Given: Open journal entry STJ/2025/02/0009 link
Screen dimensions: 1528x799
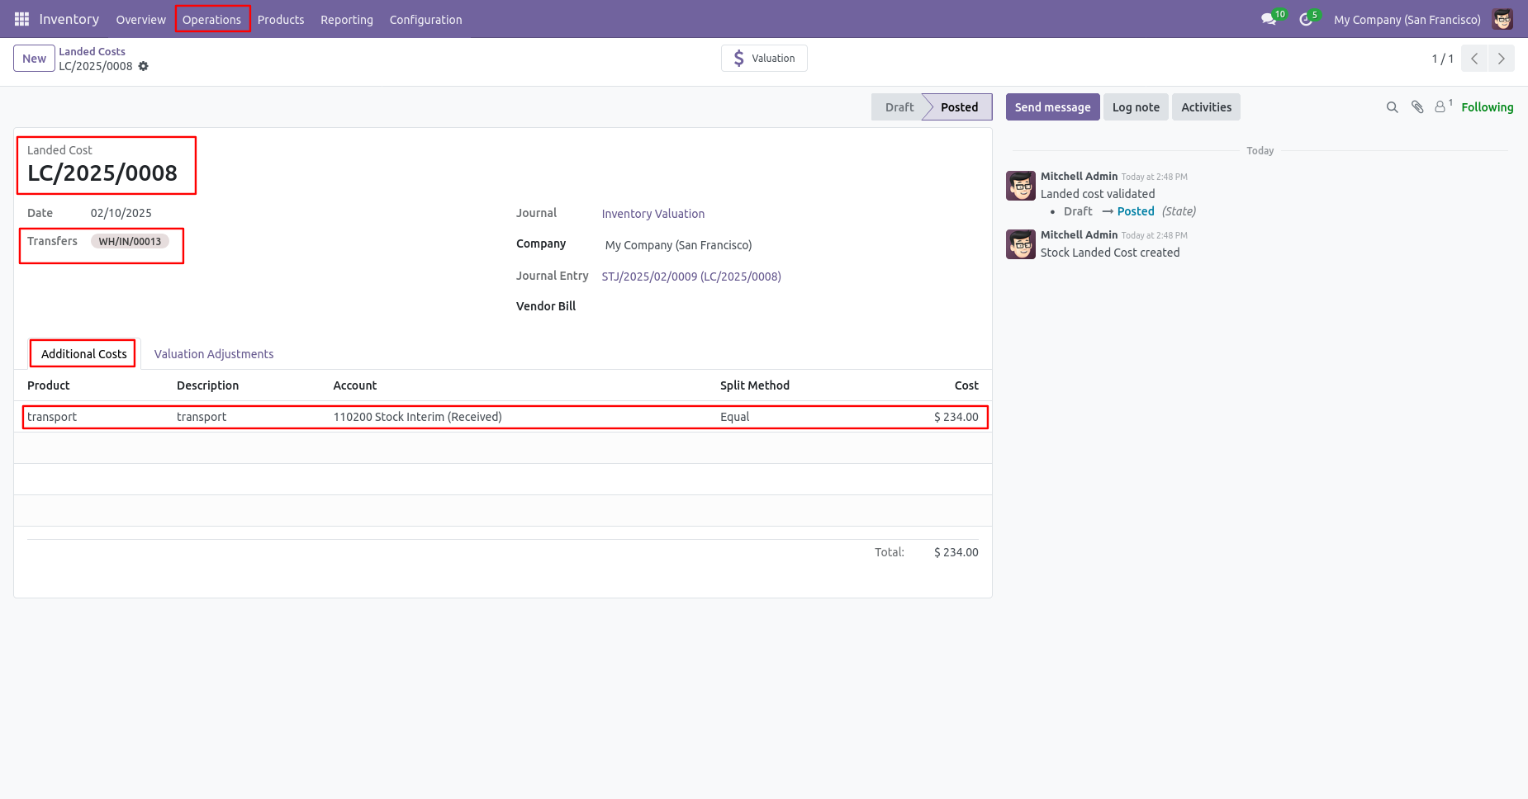Looking at the screenshot, I should pyautogui.click(x=691, y=277).
